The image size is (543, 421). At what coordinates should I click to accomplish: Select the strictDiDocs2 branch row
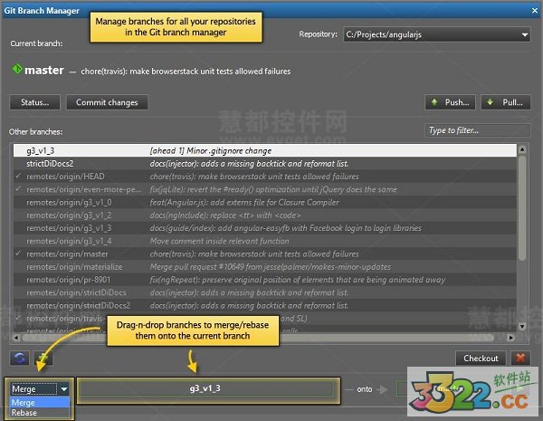click(x=265, y=163)
